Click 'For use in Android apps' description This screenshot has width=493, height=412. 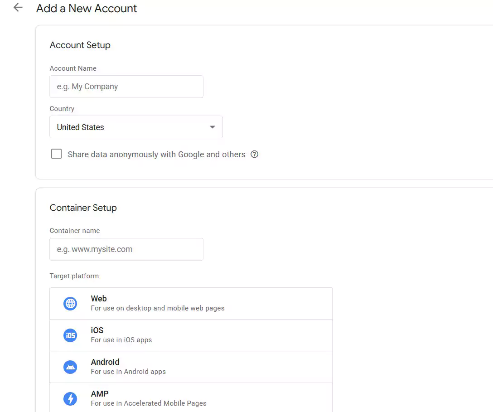[128, 372]
